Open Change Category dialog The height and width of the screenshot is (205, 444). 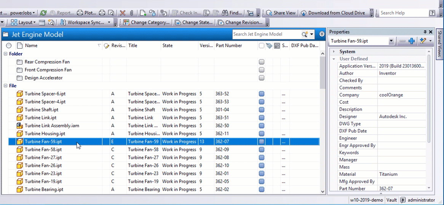click(147, 22)
